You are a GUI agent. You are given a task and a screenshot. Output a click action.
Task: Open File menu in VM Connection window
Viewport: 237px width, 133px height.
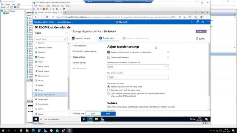click(x=36, y=6)
